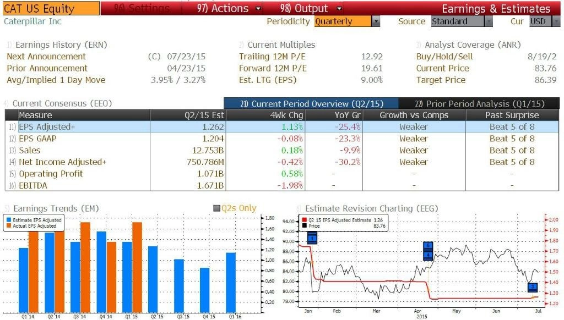Click the YoY Gr column header
This screenshot has width=564, height=320.
(x=334, y=115)
